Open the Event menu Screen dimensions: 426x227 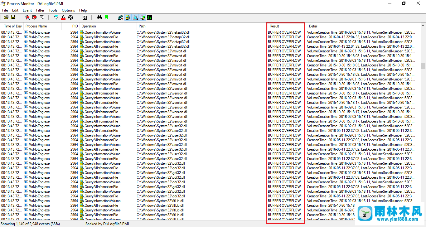pos(27,10)
